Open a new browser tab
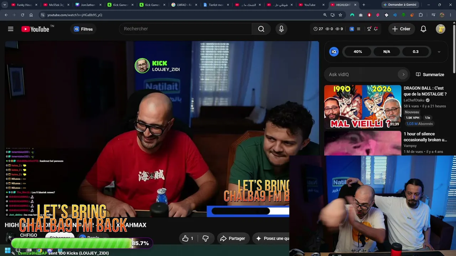This screenshot has width=456, height=256. 364,5
